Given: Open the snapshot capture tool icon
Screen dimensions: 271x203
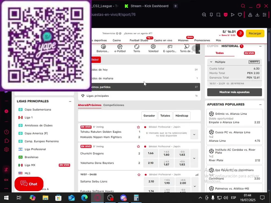Looking at the screenshot, I should coord(218,15).
